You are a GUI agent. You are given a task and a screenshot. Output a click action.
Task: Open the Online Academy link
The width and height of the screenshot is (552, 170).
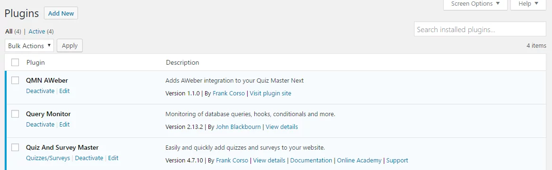point(359,160)
